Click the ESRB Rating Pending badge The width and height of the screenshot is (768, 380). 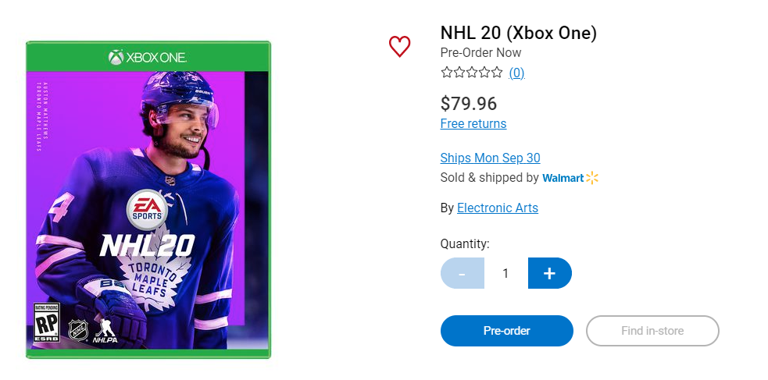point(45,324)
